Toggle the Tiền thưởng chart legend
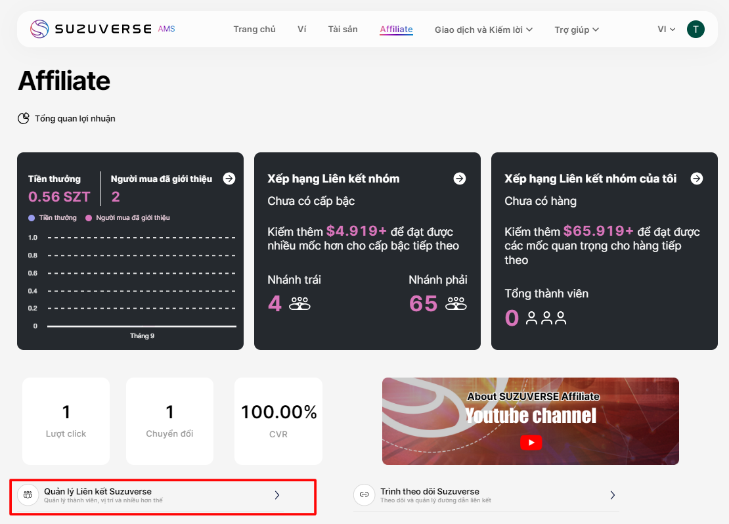This screenshot has width=729, height=524. [x=53, y=217]
